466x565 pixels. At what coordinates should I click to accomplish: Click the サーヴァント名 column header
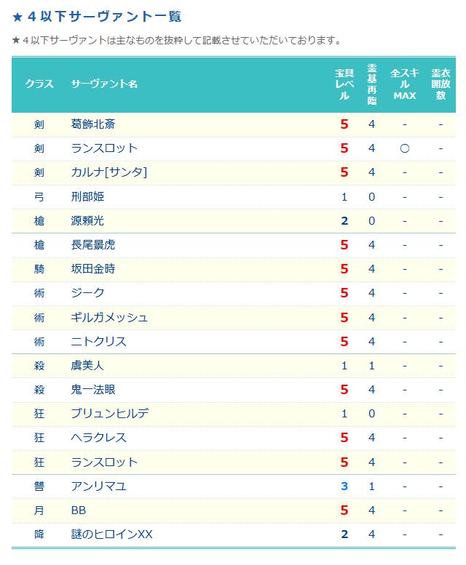(104, 84)
